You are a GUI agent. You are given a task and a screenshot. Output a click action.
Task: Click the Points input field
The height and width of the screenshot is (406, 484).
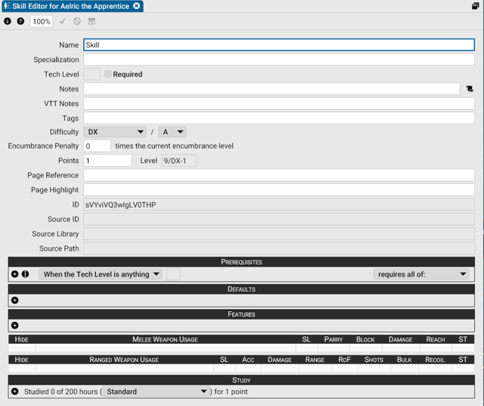point(107,161)
